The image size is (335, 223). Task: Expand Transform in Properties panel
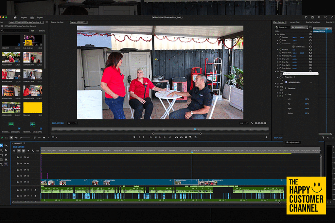click(286, 88)
